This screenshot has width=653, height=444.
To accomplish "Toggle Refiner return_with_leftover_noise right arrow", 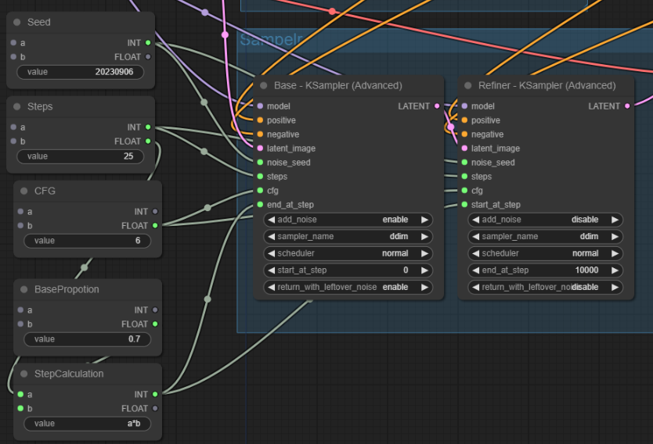I will tap(615, 287).
